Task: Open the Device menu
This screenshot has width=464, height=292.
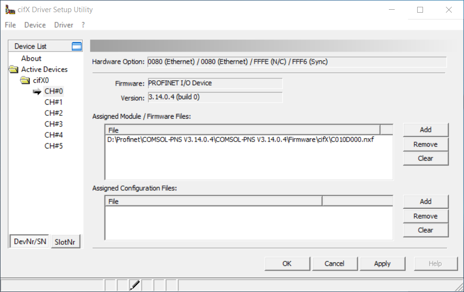Action: point(35,25)
